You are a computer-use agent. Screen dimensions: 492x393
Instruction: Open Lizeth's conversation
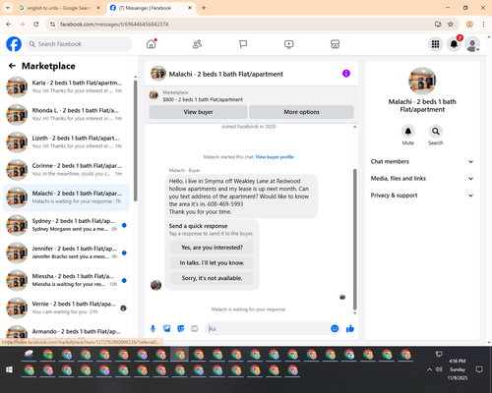[x=66, y=142]
